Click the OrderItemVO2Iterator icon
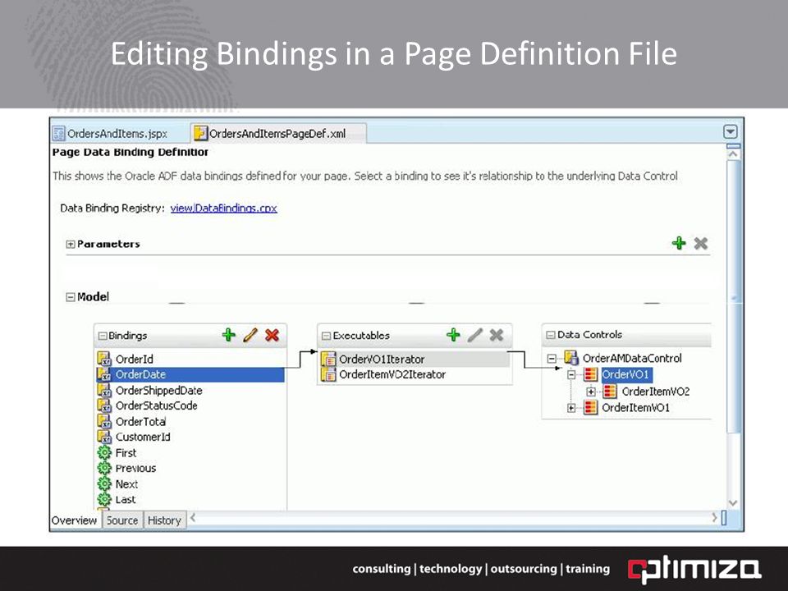 click(328, 374)
